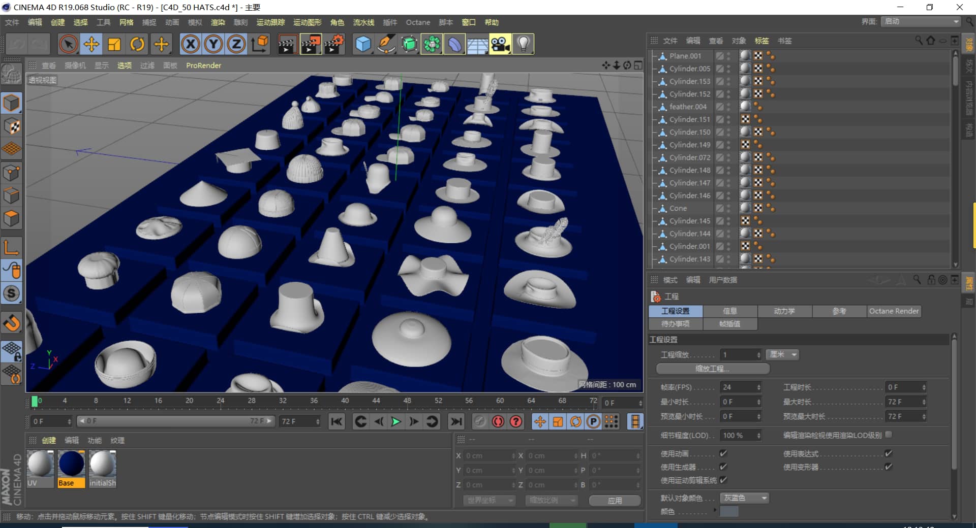Add an array modeling object
This screenshot has width=976, height=528.
432,44
